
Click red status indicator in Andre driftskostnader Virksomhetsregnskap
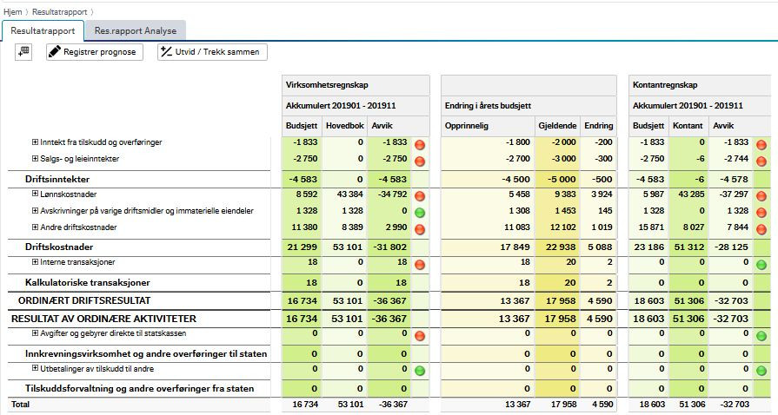pos(420,229)
